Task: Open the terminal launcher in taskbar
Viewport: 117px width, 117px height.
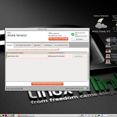Action: click(6, 116)
